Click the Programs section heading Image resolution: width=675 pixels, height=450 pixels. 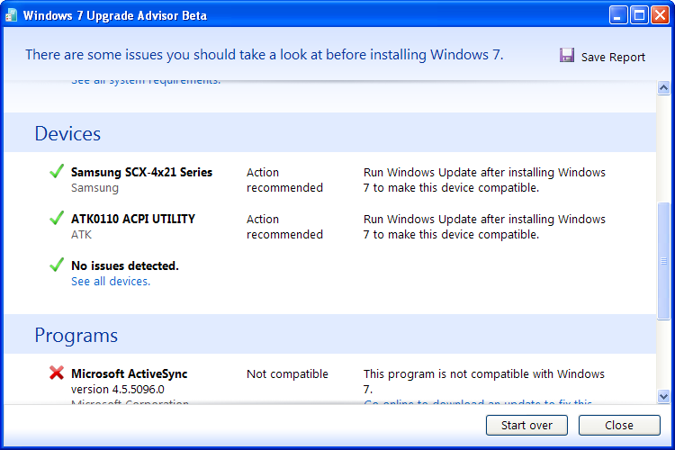(76, 335)
